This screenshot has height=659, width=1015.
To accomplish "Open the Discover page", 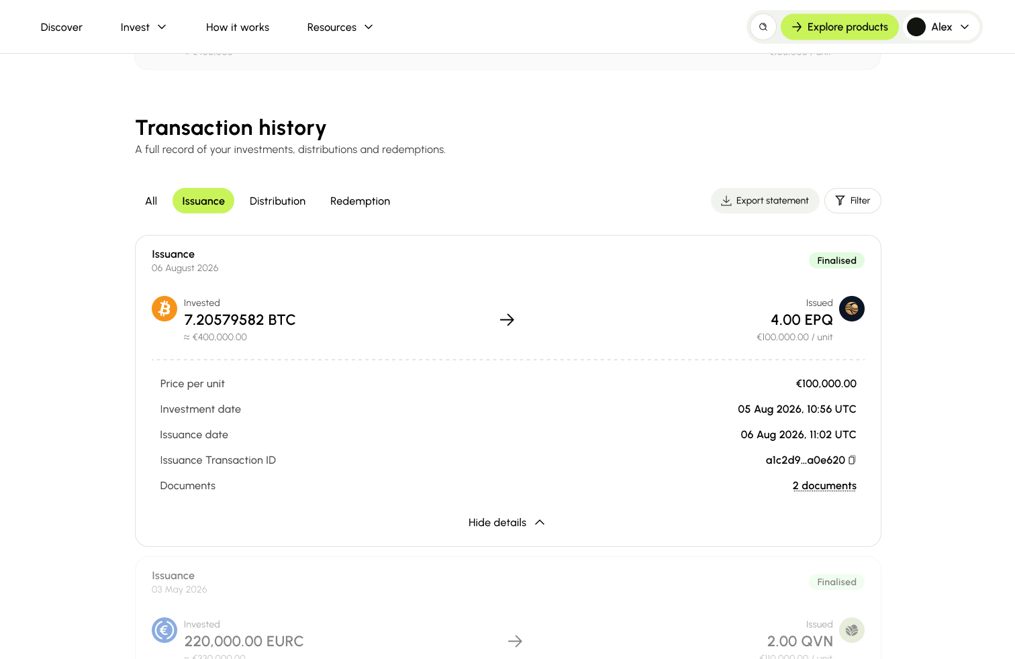I will (x=62, y=27).
